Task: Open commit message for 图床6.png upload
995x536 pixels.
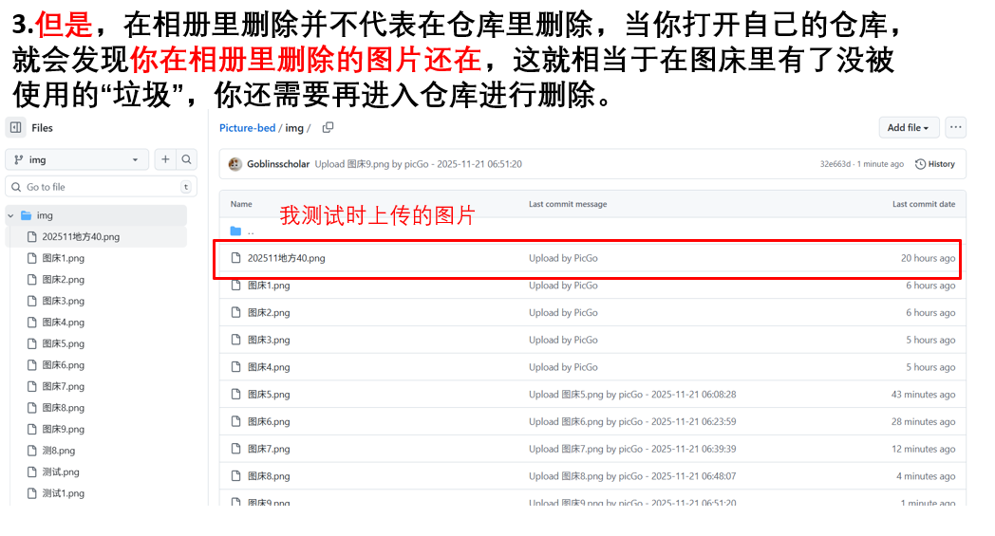Action: coord(632,422)
